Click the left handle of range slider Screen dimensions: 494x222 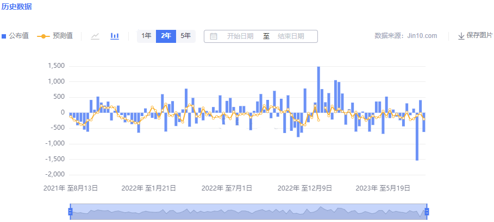click(70, 211)
